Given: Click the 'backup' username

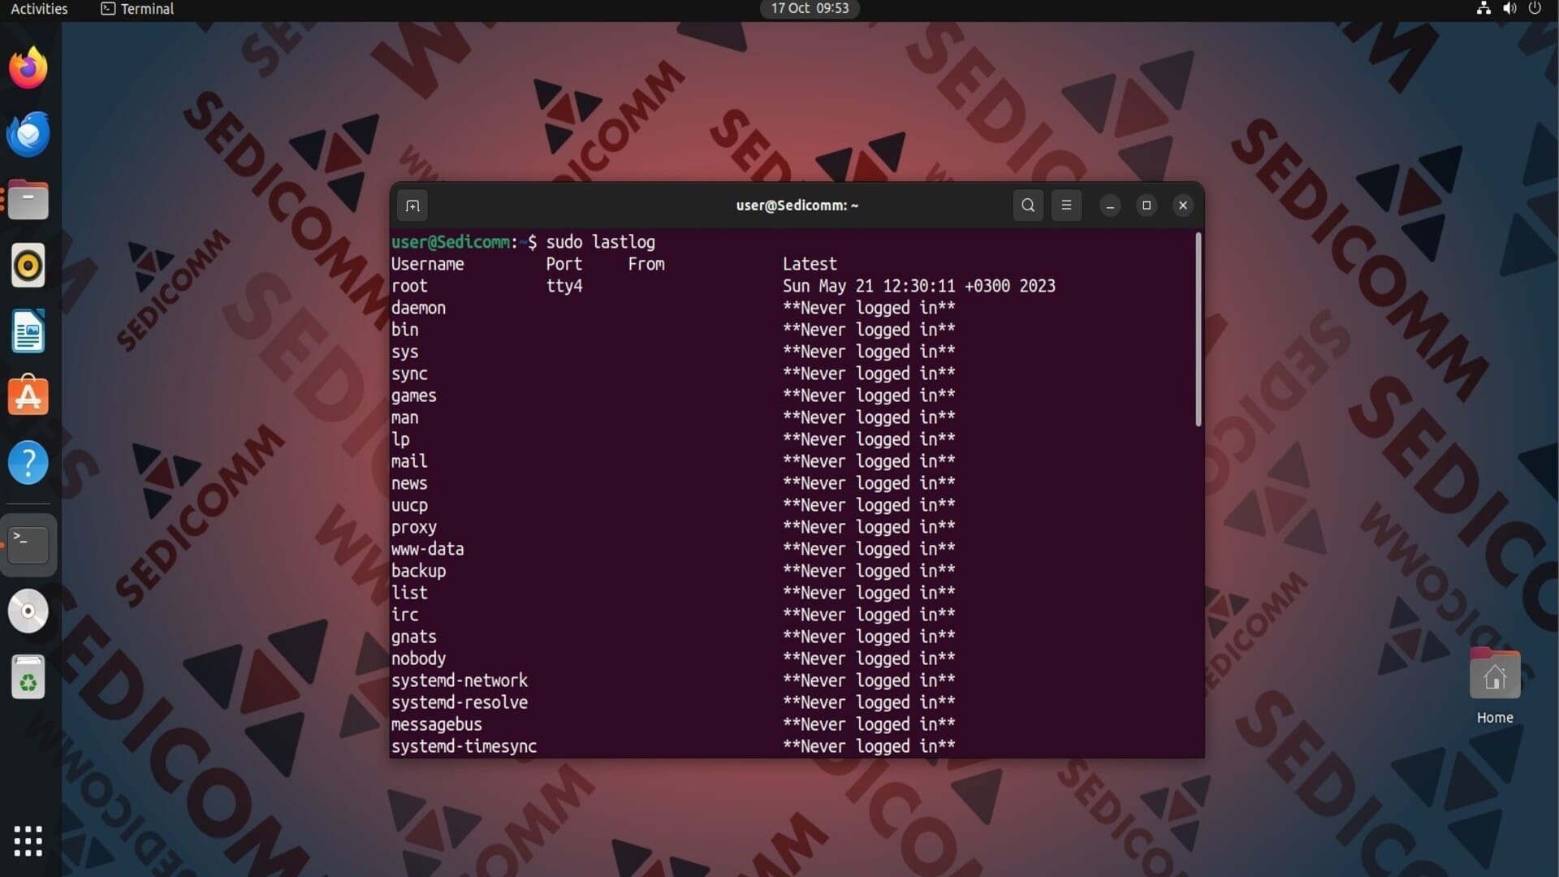Looking at the screenshot, I should [418, 571].
